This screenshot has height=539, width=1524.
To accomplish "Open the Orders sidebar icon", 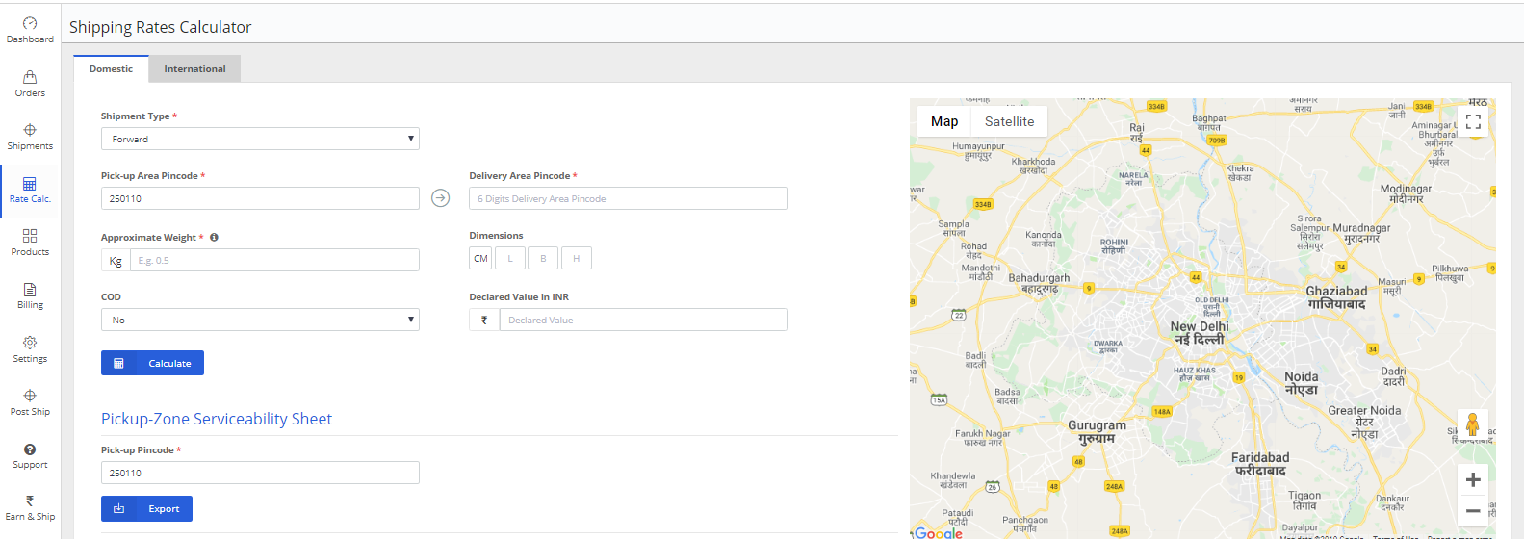I will pyautogui.click(x=30, y=84).
